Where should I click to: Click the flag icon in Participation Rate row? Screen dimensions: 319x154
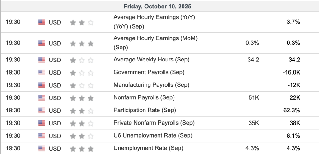[x=42, y=110]
